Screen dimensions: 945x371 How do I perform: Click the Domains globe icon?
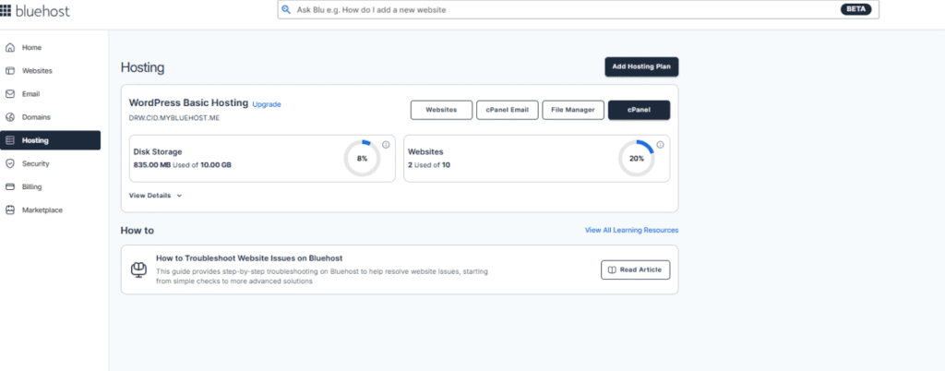pos(9,117)
